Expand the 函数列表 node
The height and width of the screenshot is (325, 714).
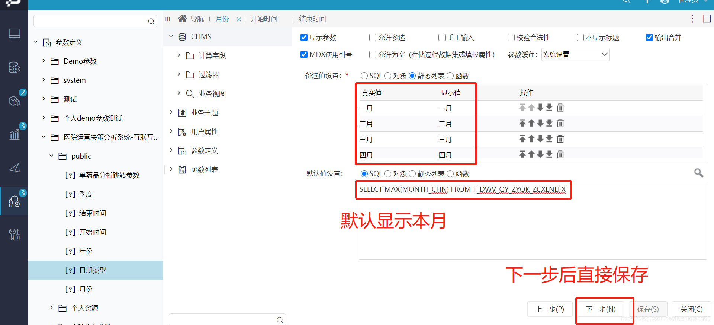coord(171,169)
